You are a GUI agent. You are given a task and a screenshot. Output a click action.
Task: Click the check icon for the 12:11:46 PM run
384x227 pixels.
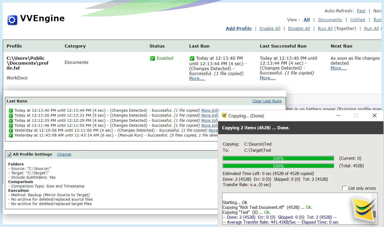[11, 126]
